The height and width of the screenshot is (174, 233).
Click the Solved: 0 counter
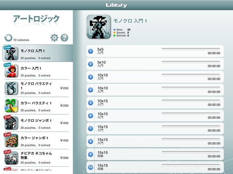pos(121,36)
